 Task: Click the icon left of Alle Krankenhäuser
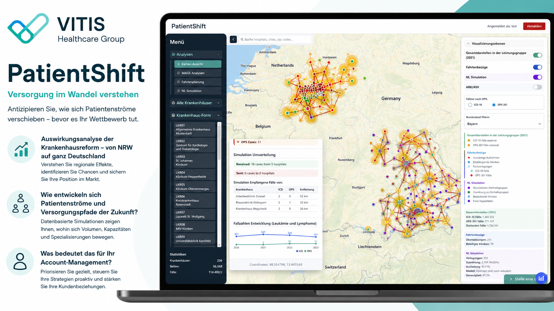(x=173, y=103)
